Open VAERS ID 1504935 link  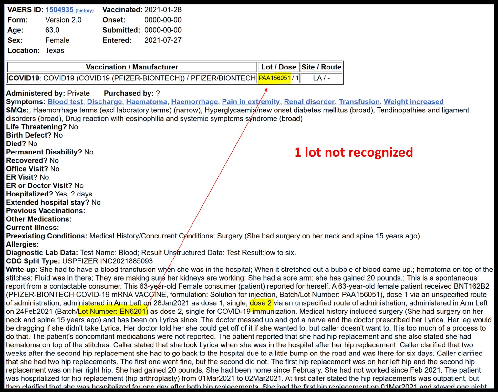[59, 10]
